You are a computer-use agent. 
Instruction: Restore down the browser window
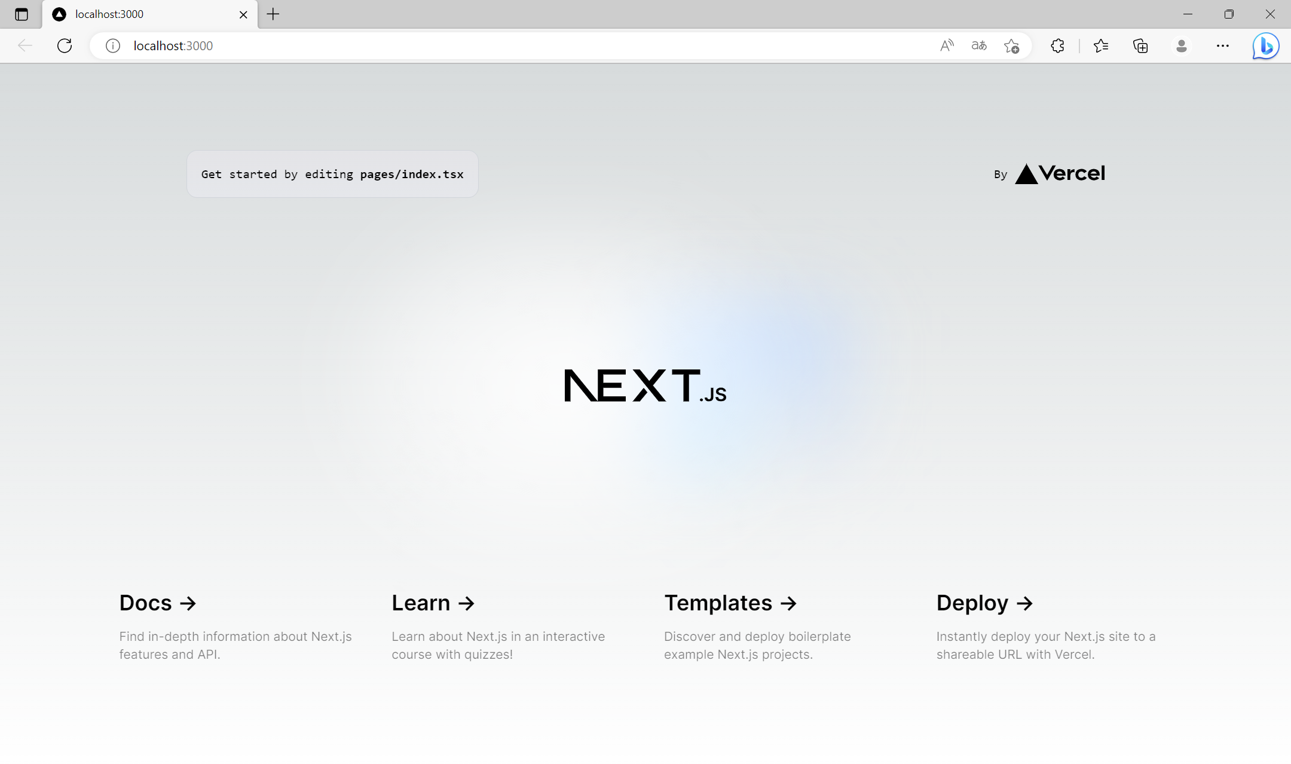[1229, 14]
